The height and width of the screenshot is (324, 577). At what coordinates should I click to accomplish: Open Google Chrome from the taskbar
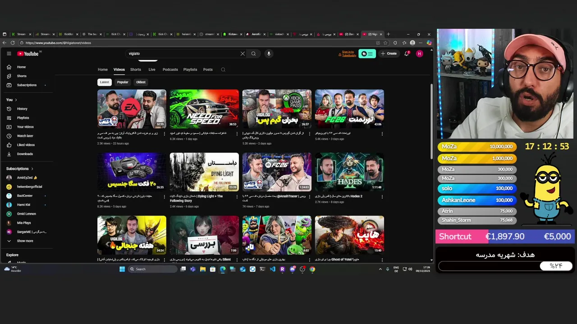click(x=312, y=269)
